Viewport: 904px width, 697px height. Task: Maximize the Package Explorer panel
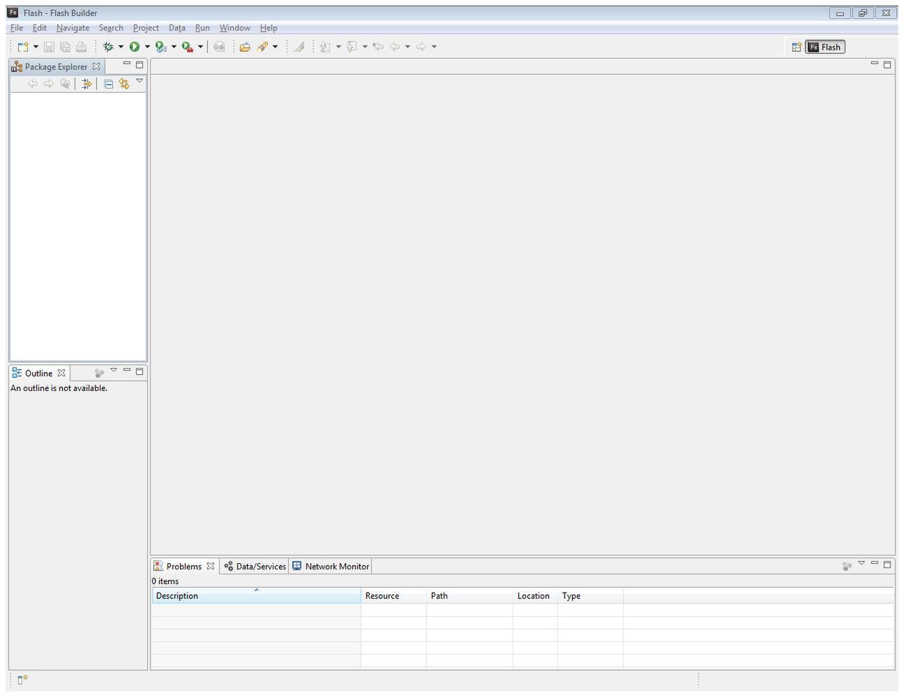coord(140,65)
